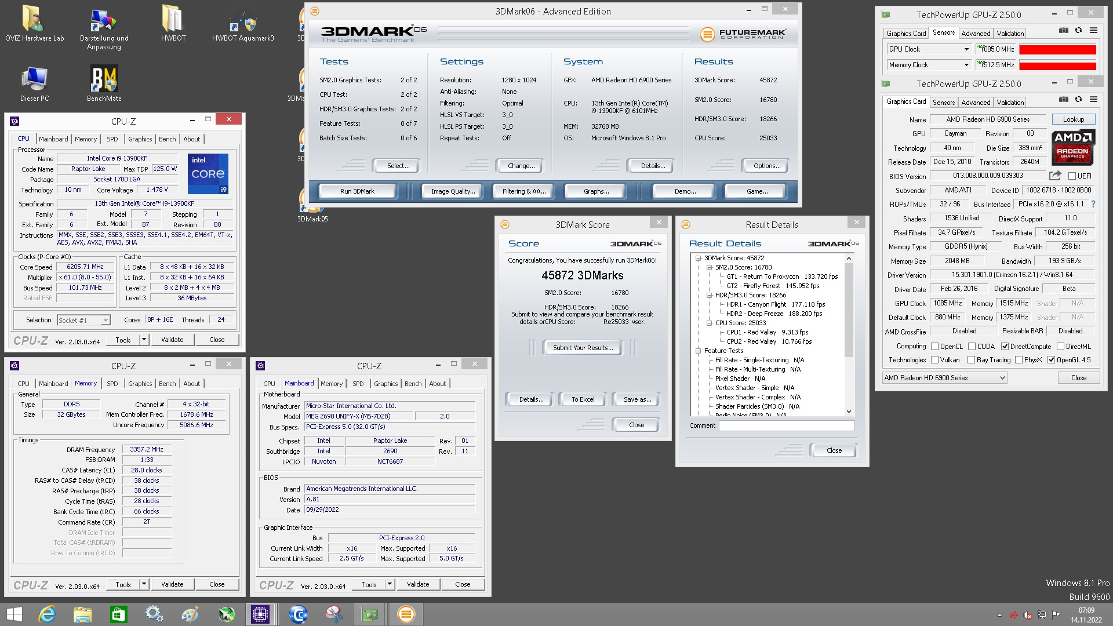The image size is (1113, 626).
Task: Open About tab in CPU-Z window showing processor info
Action: pyautogui.click(x=191, y=139)
